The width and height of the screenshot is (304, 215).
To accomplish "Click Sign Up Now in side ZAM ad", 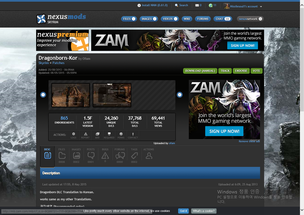I will point(224,131).
